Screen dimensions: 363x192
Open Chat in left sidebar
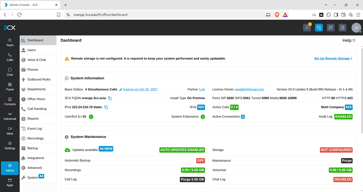[10, 72]
